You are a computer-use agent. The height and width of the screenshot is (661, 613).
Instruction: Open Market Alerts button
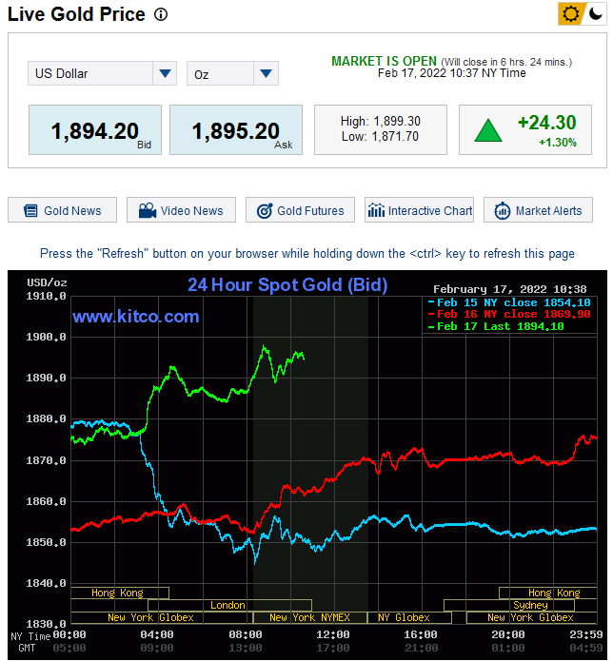pos(539,210)
